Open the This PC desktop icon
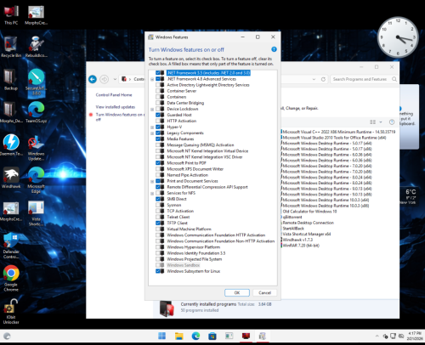The height and width of the screenshot is (345, 425). click(11, 14)
